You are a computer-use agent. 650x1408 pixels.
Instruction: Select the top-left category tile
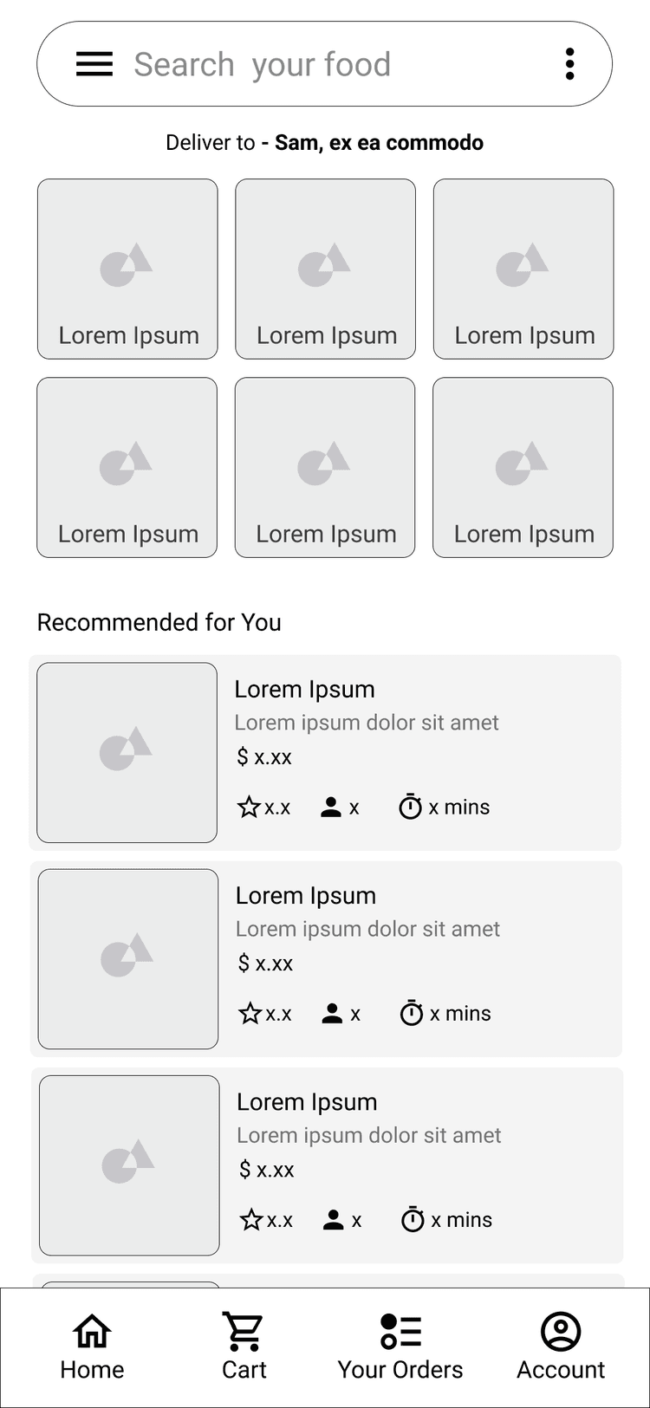pos(127,269)
